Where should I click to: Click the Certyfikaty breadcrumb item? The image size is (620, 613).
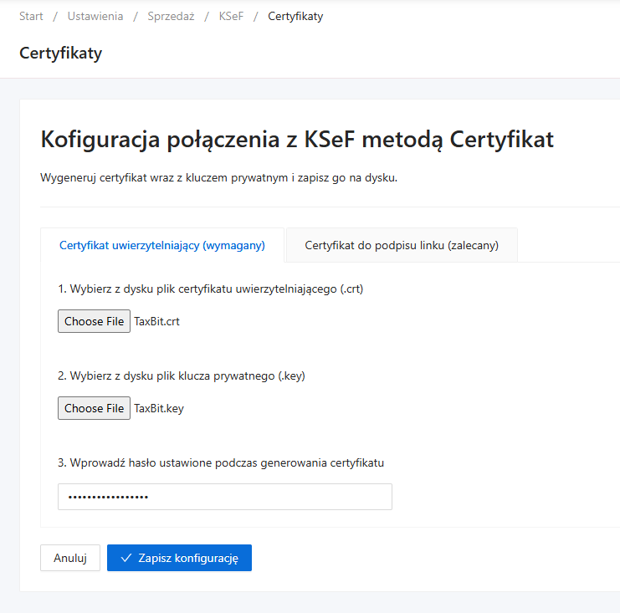[295, 17]
